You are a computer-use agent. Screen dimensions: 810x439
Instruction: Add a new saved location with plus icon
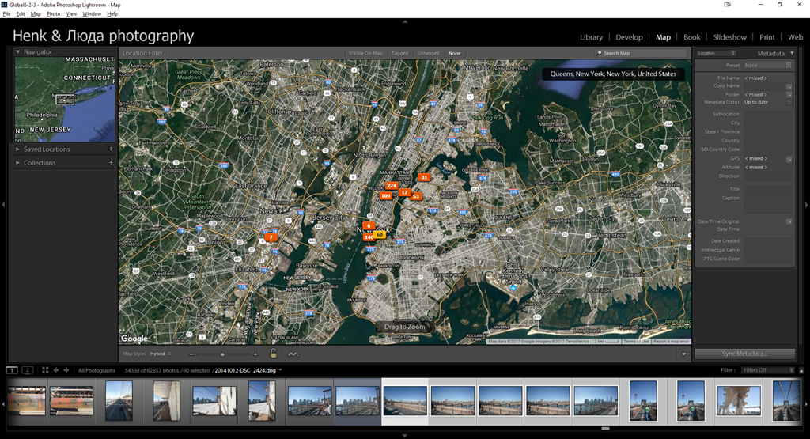click(111, 149)
